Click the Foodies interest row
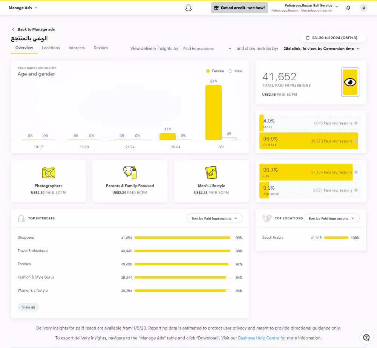The image size is (377, 348). coord(130,264)
